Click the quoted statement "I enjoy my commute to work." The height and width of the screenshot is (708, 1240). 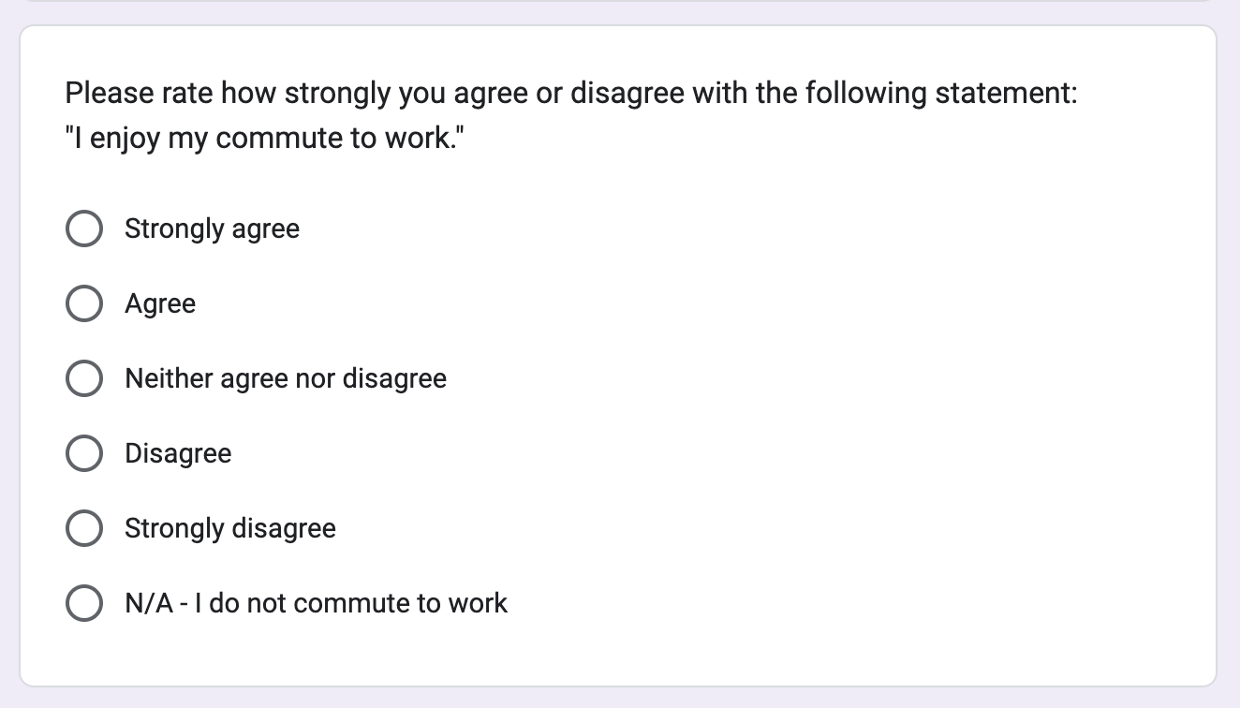[x=265, y=139]
